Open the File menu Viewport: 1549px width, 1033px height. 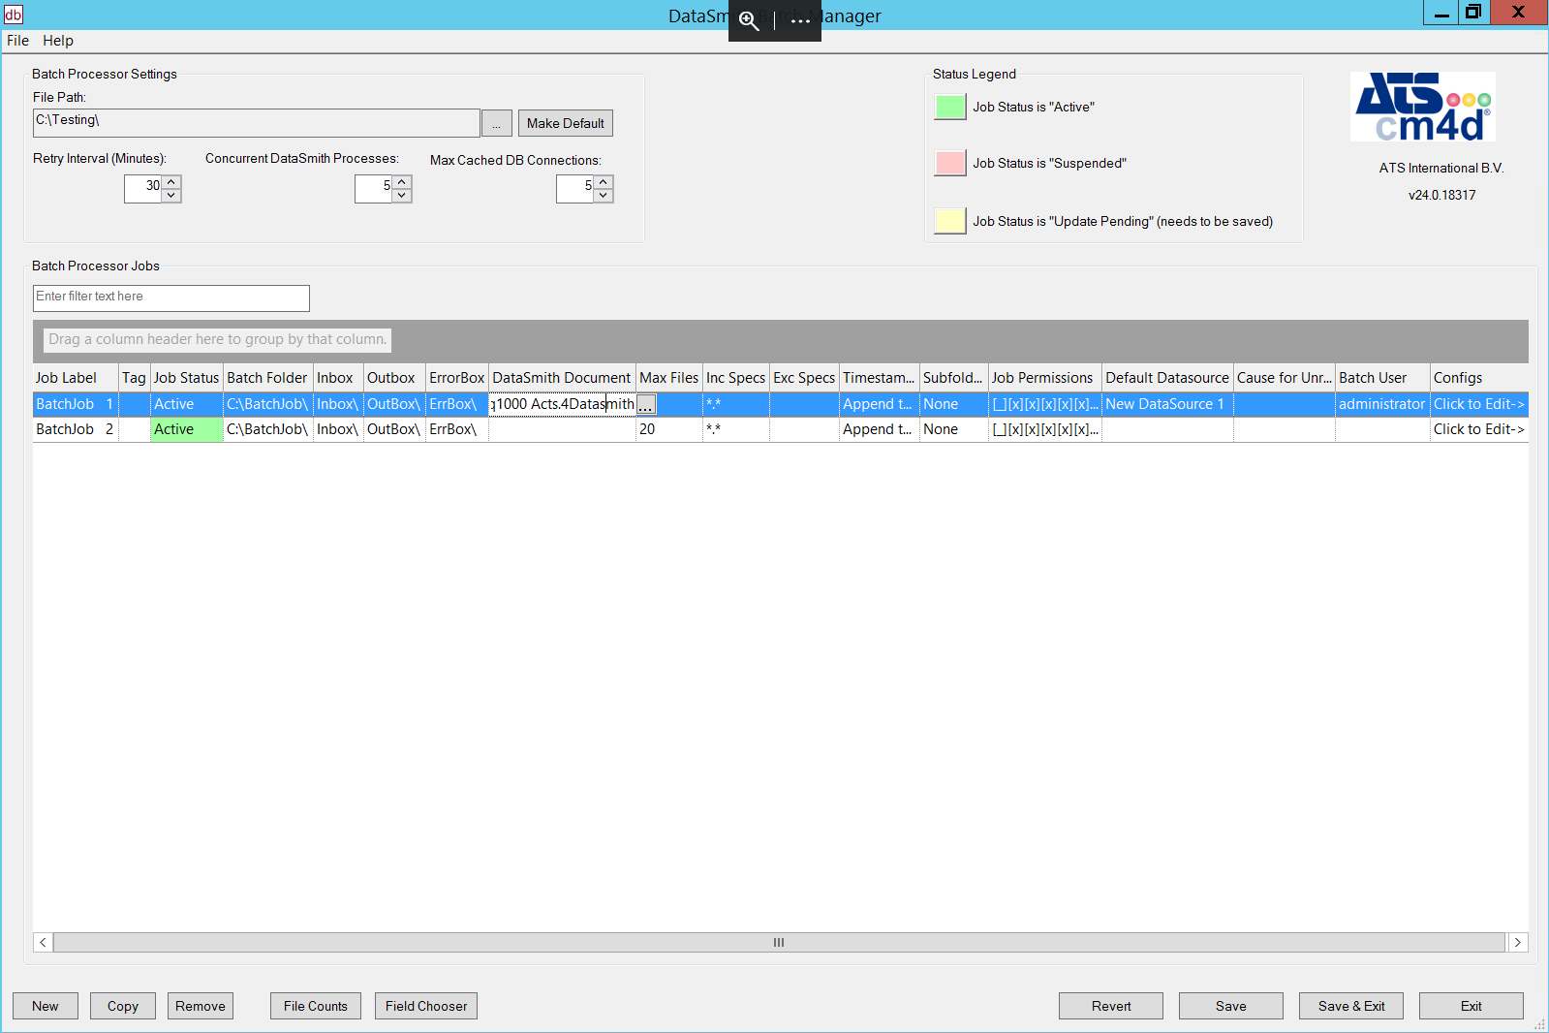(17, 41)
